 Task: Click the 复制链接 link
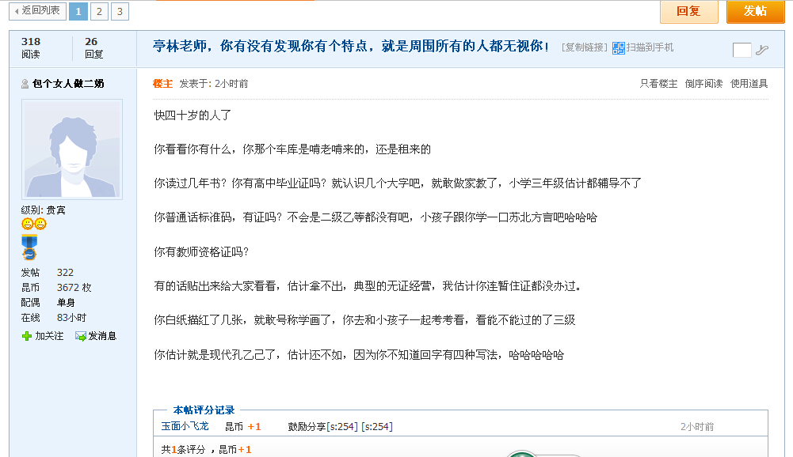click(584, 47)
